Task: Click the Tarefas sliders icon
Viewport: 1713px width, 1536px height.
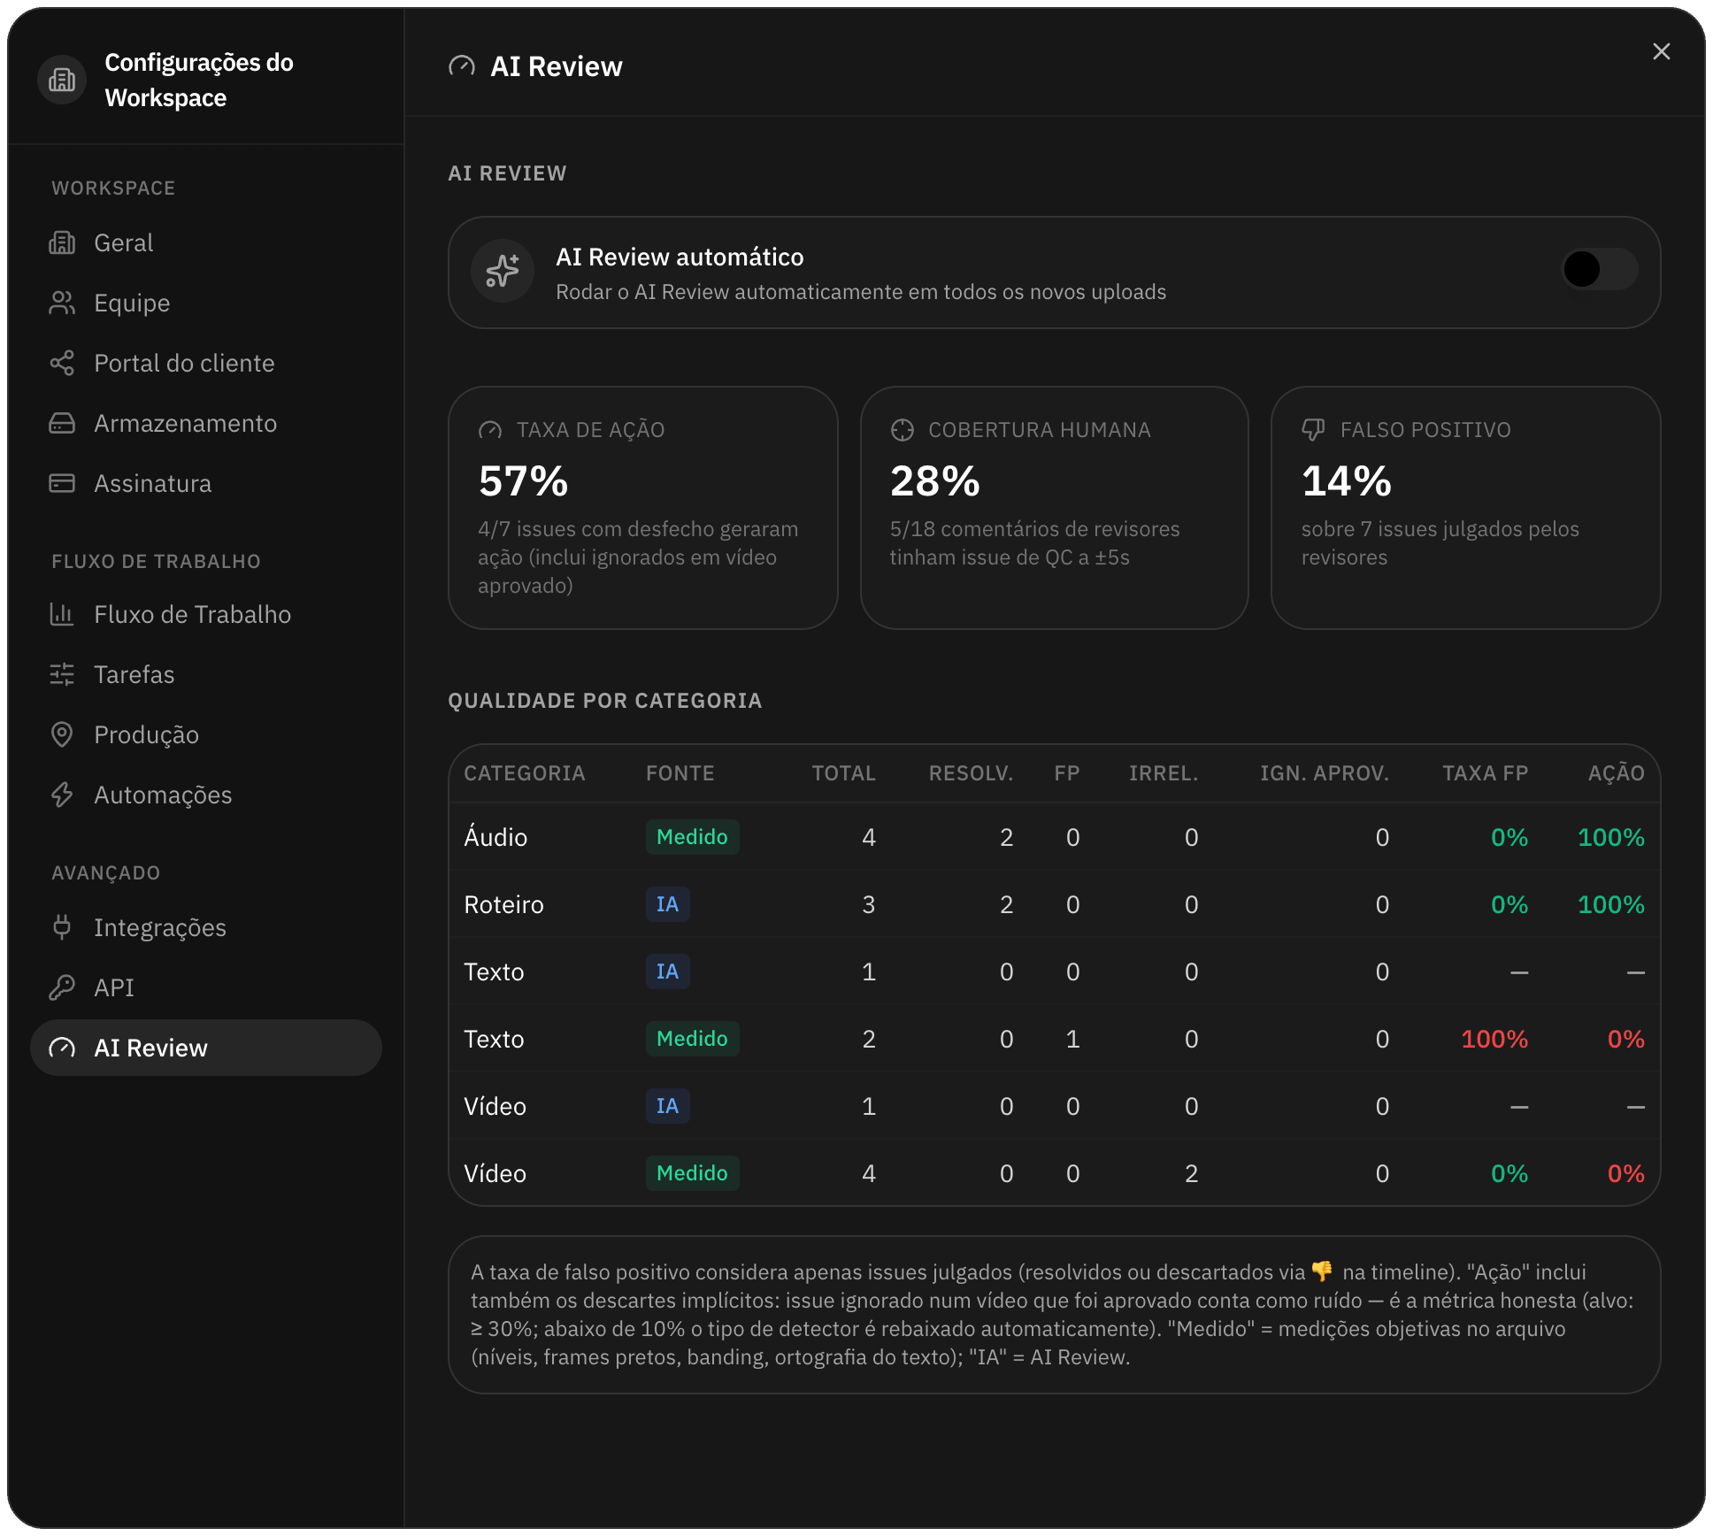Action: pos(62,674)
